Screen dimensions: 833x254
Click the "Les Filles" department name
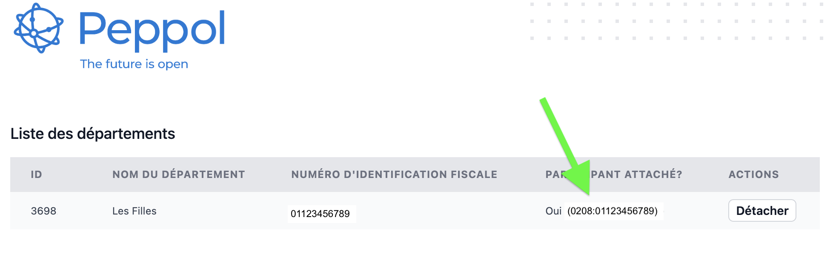[x=135, y=211]
